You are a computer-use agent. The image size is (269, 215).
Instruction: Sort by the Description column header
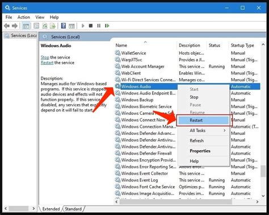coord(191,46)
